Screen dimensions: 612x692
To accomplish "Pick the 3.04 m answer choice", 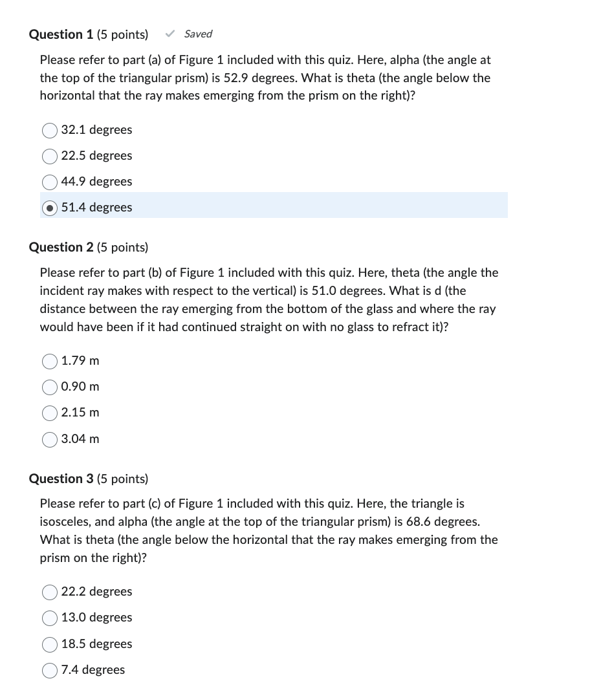I will point(49,440).
